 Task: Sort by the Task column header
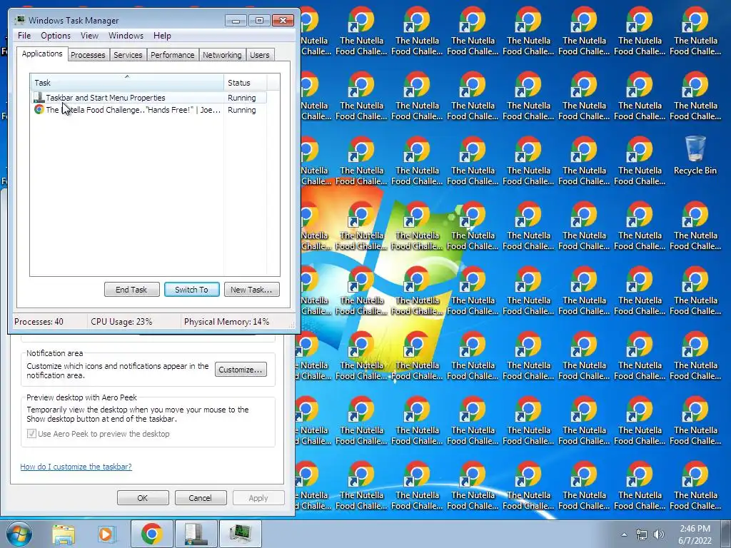click(x=127, y=83)
